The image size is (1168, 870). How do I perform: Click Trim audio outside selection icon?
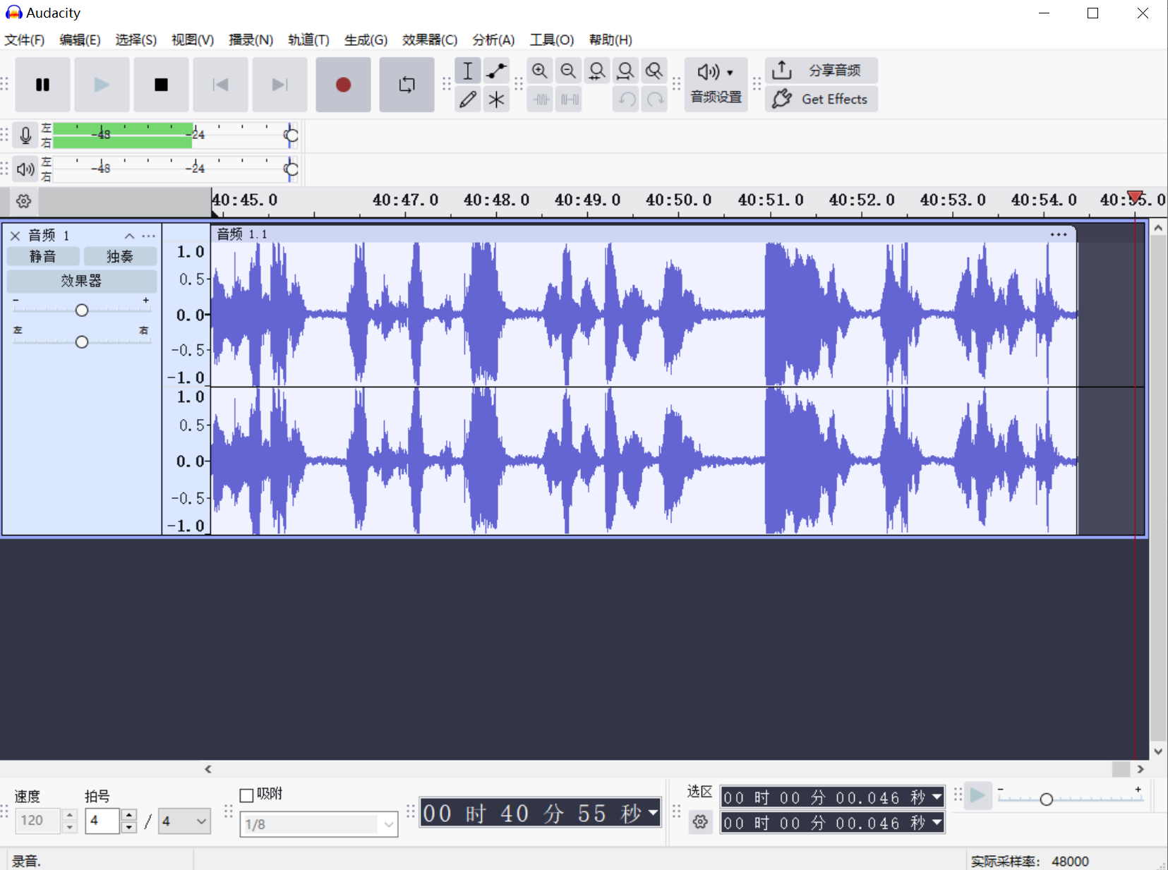541,99
